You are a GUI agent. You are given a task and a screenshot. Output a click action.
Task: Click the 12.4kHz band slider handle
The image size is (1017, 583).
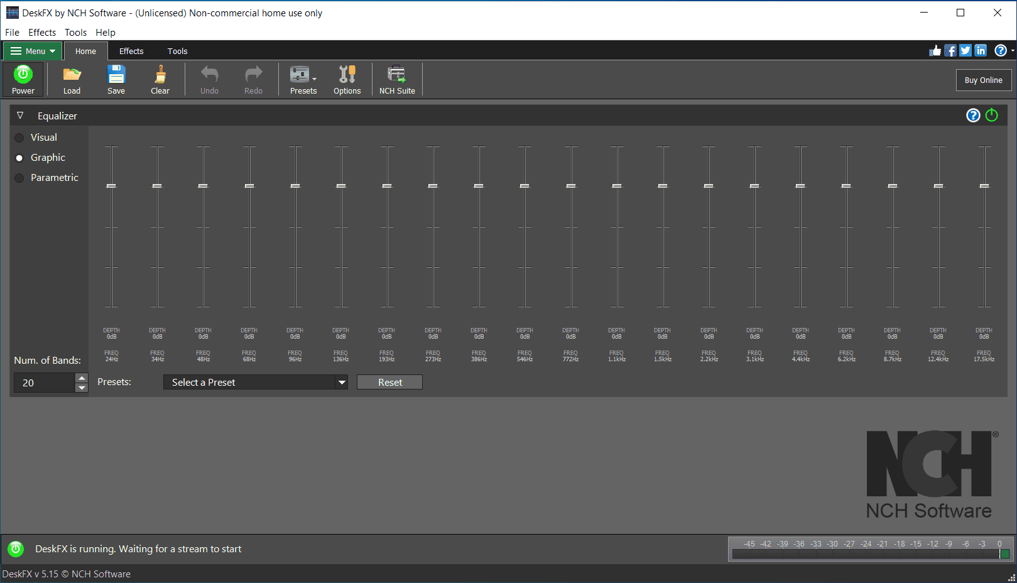[938, 186]
